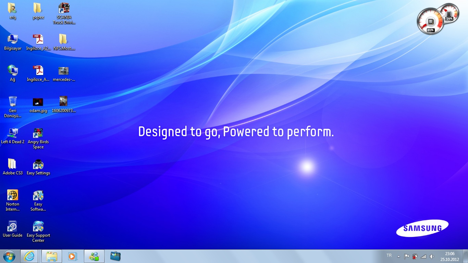Launch Internet Explorer from taskbar
The height and width of the screenshot is (263, 468).
(29, 256)
